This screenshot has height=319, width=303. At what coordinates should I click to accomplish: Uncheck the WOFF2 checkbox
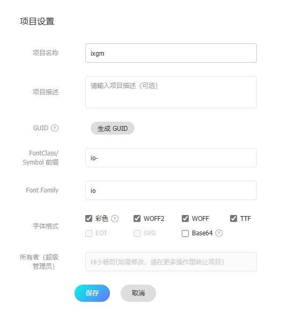[x=137, y=219]
